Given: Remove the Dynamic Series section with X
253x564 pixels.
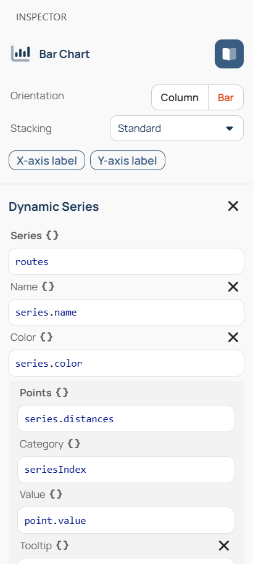Looking at the screenshot, I should pos(233,206).
